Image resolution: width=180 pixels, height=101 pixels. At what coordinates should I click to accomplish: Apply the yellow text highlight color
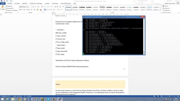[37, 10]
